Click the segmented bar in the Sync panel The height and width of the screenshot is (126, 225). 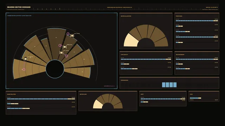click(195, 98)
